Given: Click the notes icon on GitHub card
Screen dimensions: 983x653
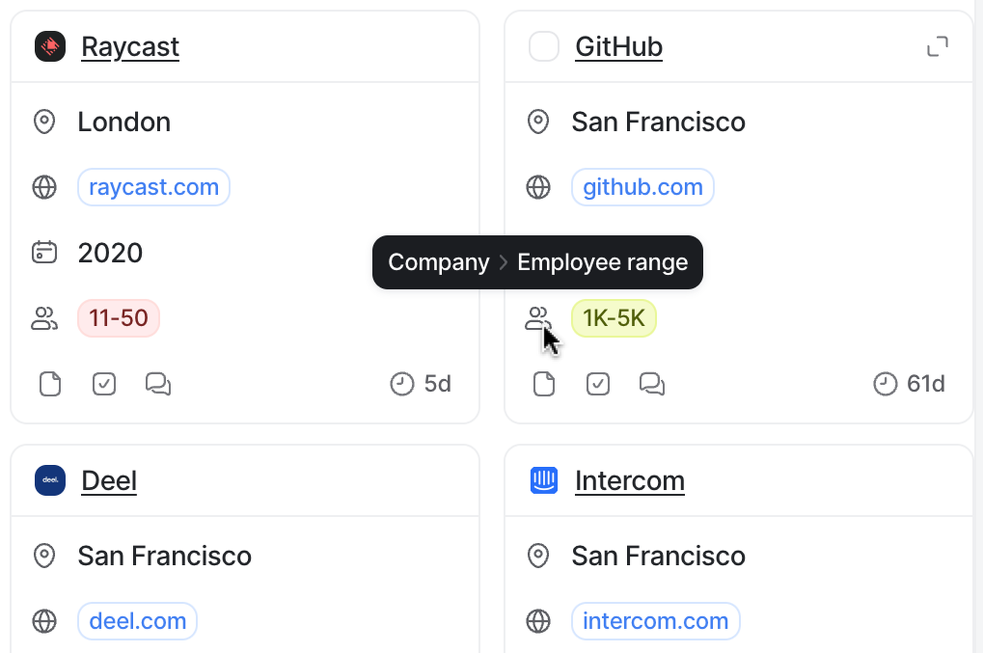Looking at the screenshot, I should (x=544, y=383).
